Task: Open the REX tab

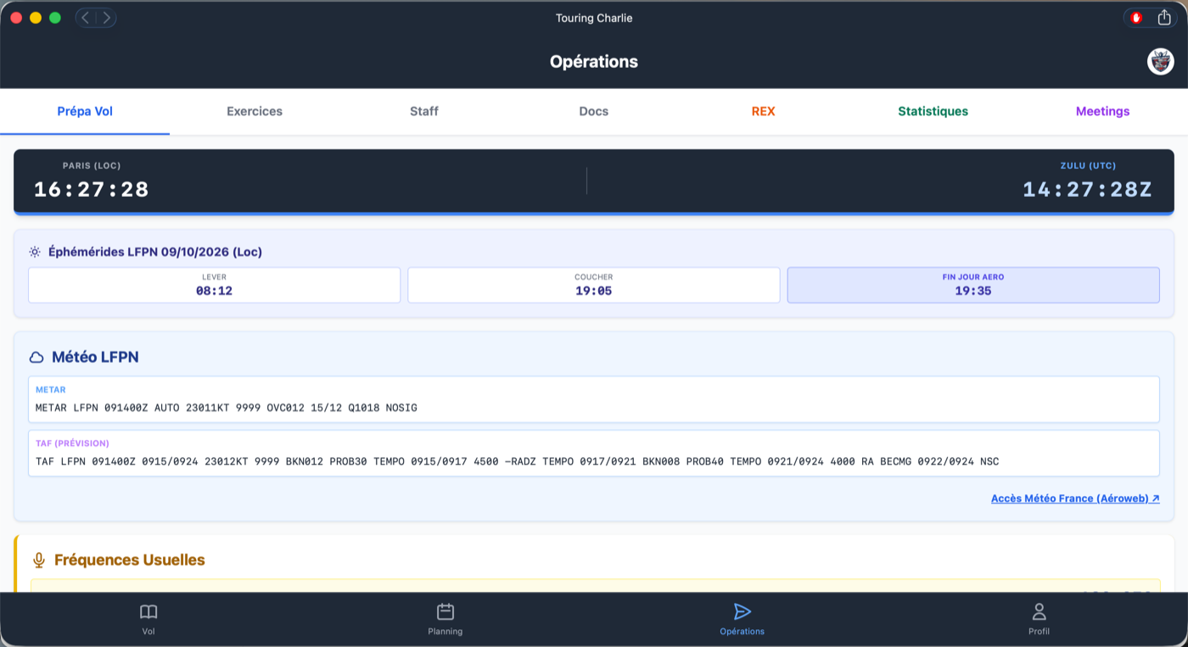Action: (x=764, y=111)
